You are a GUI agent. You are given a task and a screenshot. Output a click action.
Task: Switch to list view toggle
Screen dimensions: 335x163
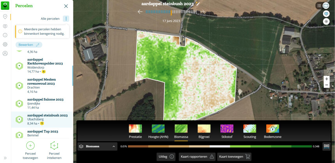point(319,5)
